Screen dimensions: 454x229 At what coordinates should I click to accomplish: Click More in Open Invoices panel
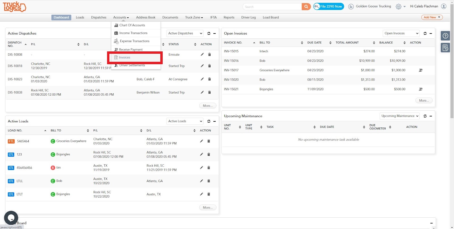[424, 100]
